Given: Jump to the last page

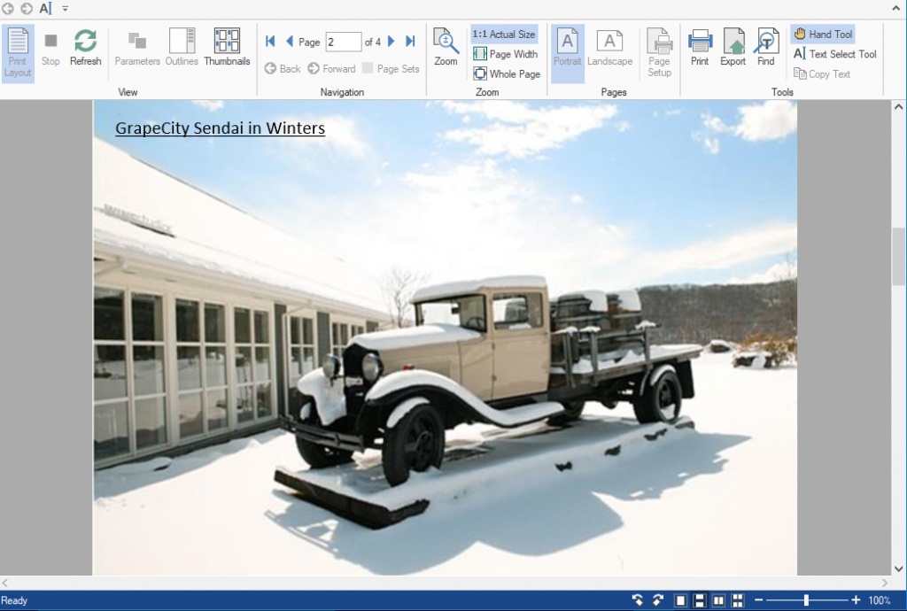Looking at the screenshot, I should (410, 42).
